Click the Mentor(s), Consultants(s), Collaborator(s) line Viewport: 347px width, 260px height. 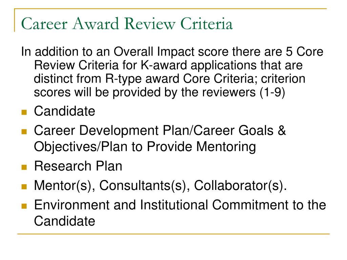[160, 186]
